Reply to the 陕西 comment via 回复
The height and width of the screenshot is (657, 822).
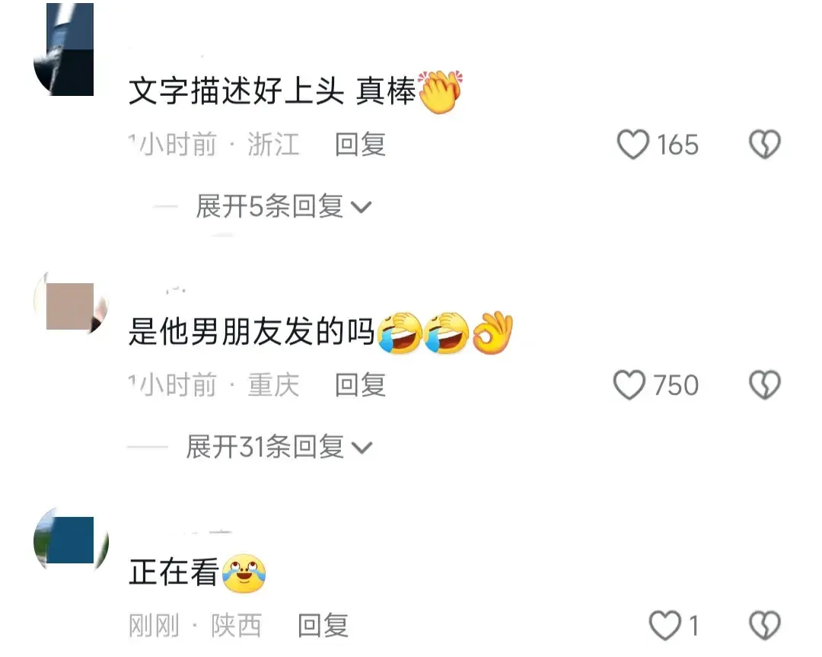[323, 626]
